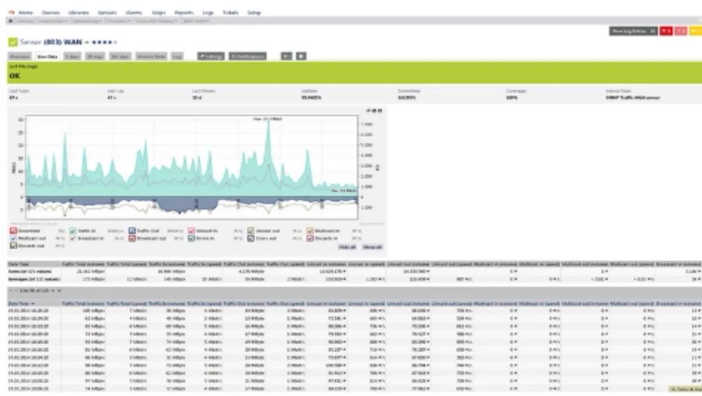Open the Networking breadcrumb dropdown
The height and width of the screenshot is (396, 702).
coord(88,21)
